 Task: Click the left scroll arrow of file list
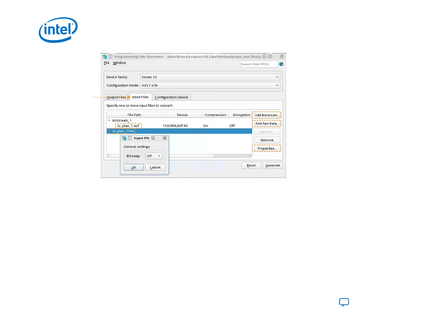(x=108, y=156)
